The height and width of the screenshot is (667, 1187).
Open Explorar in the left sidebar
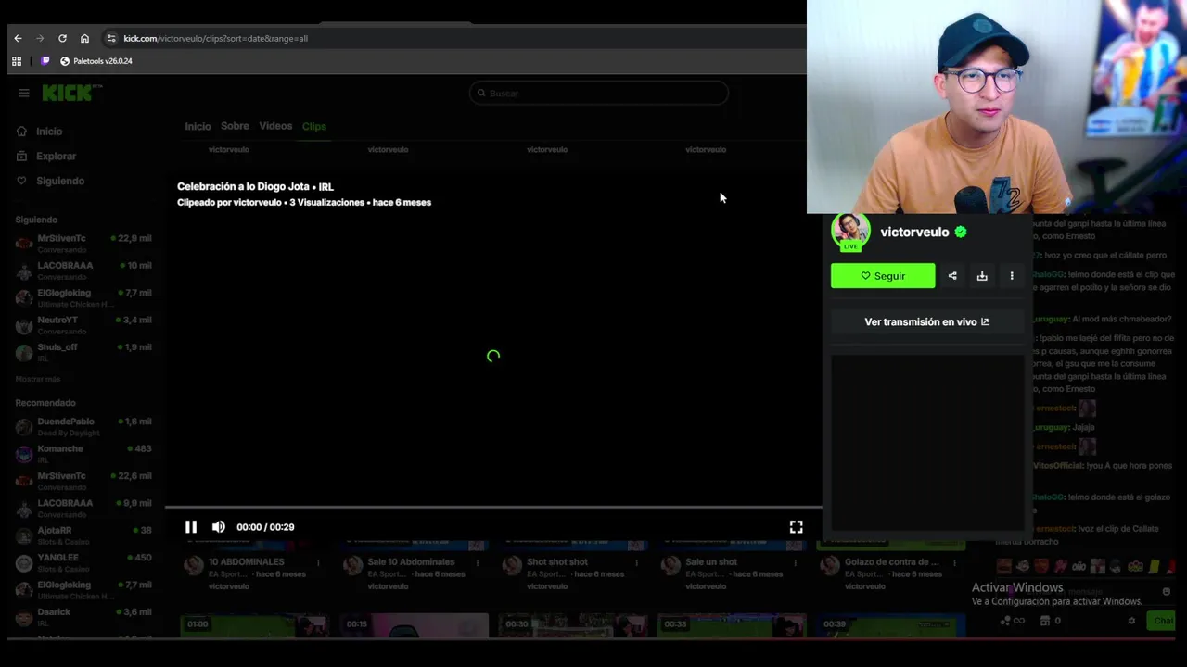coord(46,157)
